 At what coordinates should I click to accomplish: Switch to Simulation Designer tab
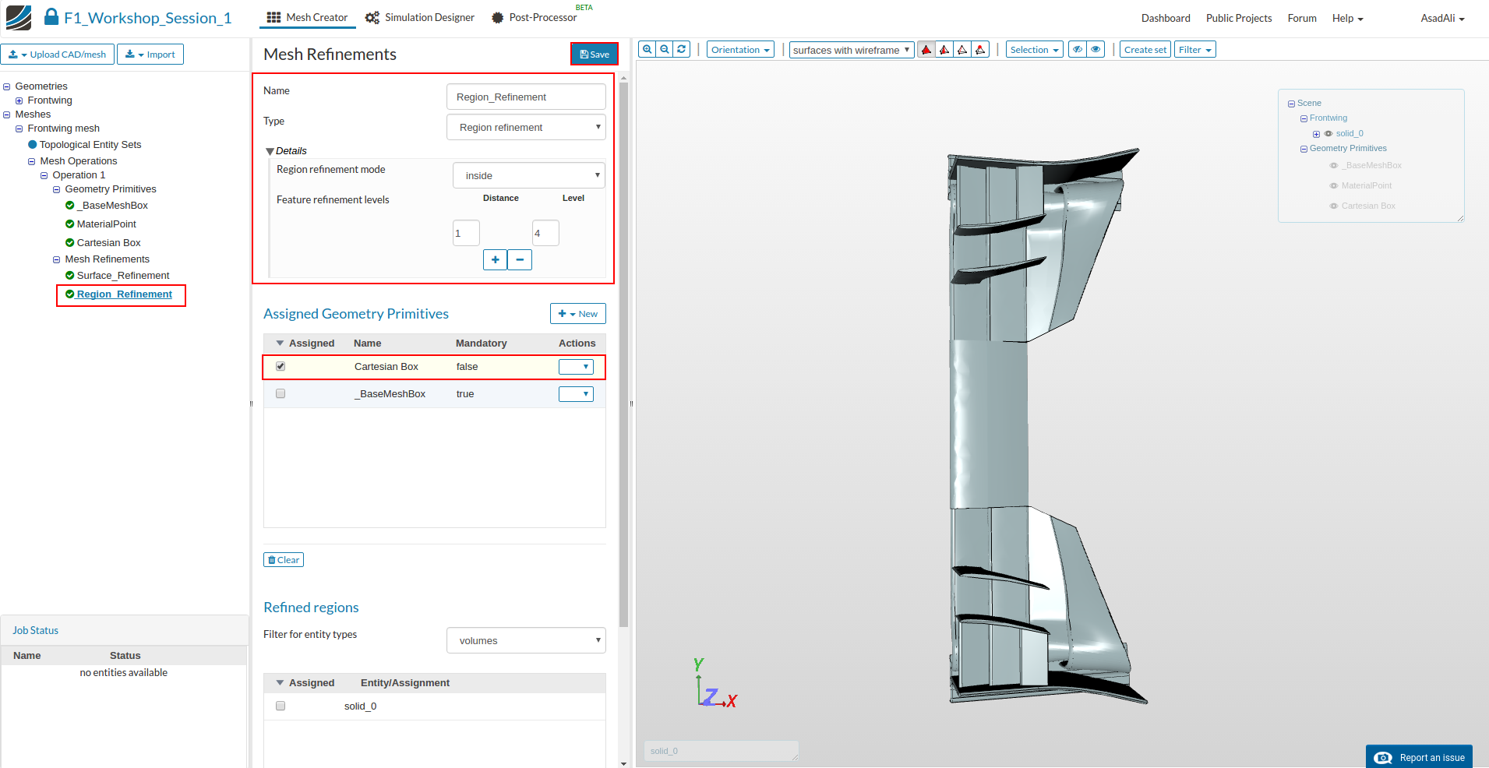420,17
